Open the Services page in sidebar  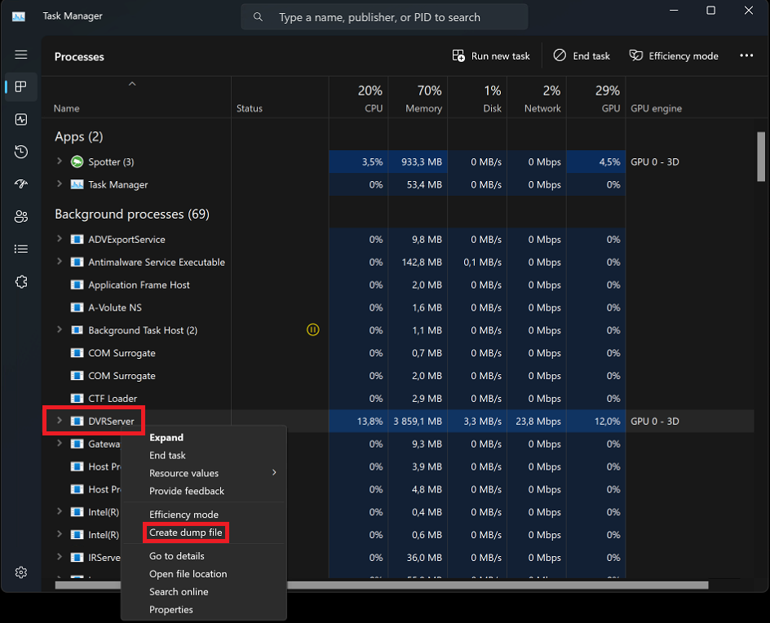tap(21, 282)
